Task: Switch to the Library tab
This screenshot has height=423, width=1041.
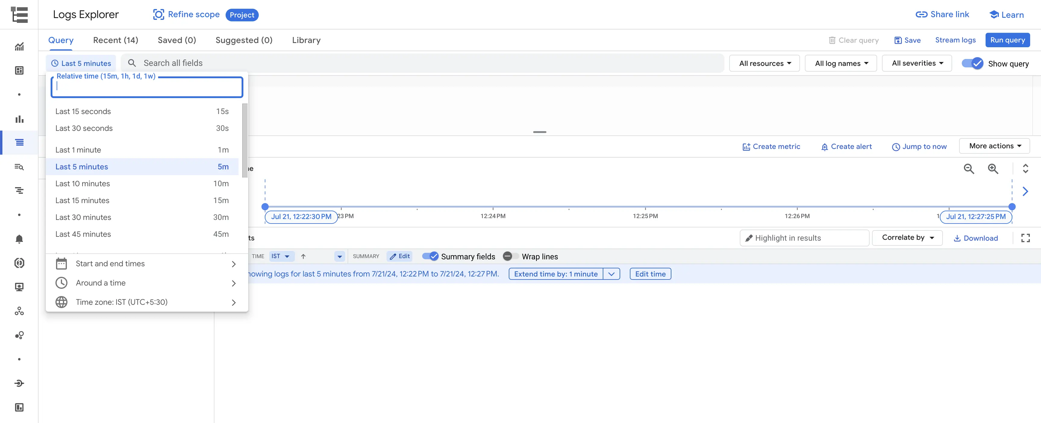Action: pos(306,40)
